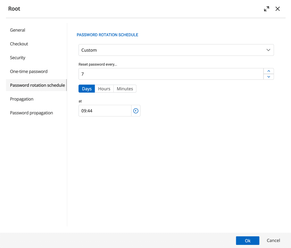The height and width of the screenshot is (248, 291).
Task: Open the One-time password section
Action: click(x=29, y=71)
